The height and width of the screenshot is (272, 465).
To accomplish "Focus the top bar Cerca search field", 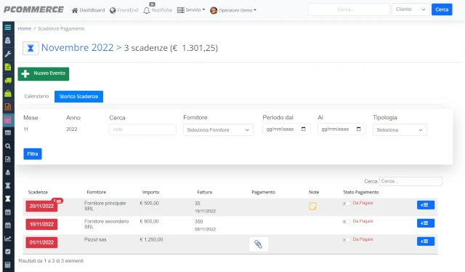I will coord(349,9).
